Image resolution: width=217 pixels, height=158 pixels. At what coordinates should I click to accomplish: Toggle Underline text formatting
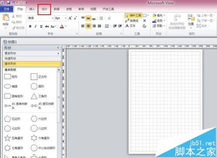(x=41, y=26)
